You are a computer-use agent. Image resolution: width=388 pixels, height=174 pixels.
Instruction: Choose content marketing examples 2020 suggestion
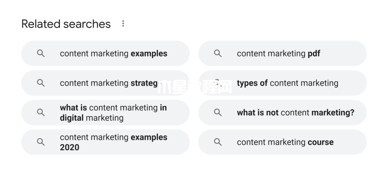point(105,142)
